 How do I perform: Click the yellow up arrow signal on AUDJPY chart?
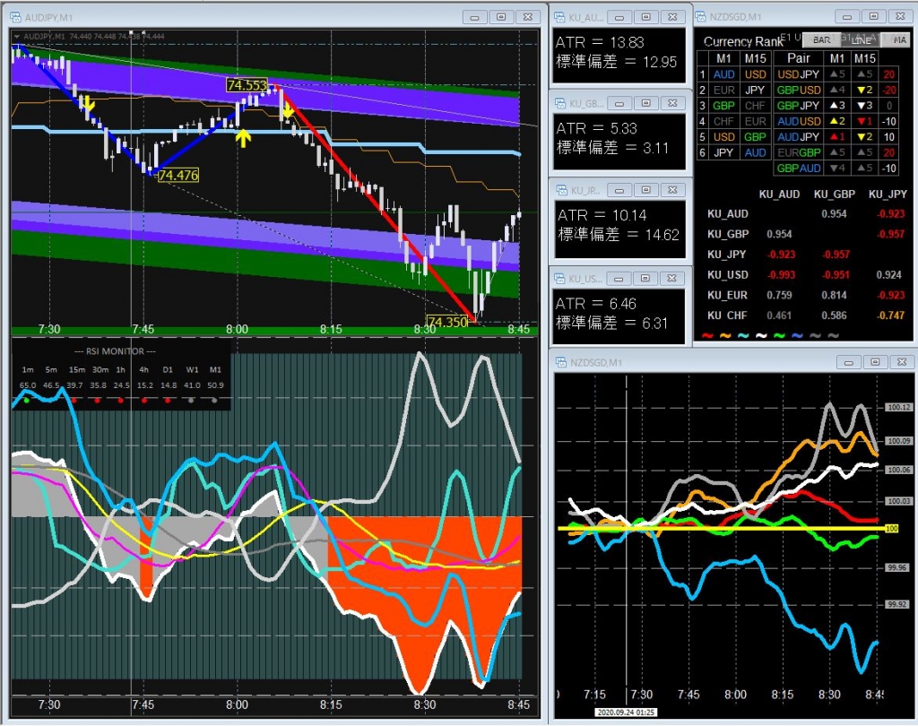coord(242,137)
